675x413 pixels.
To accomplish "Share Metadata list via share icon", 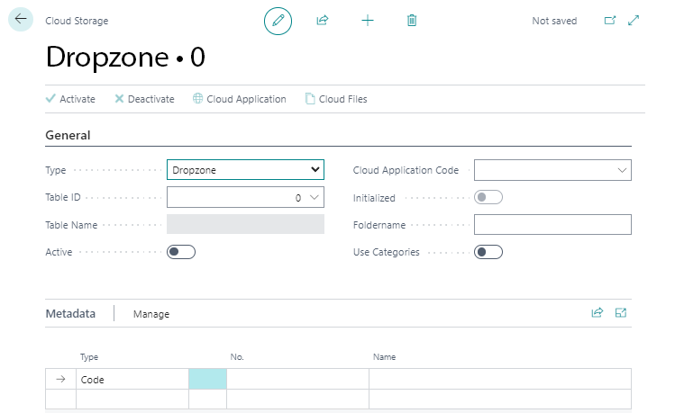I will tap(597, 313).
